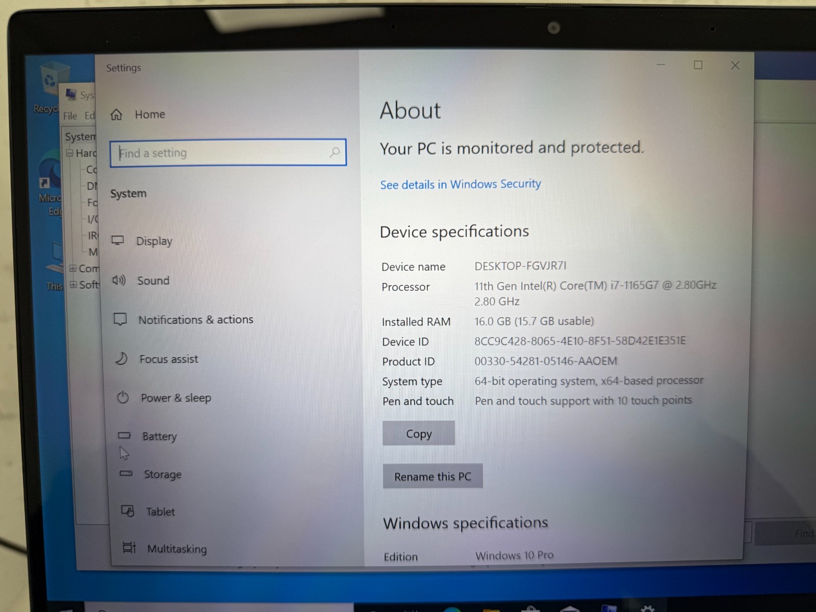This screenshot has width=816, height=612.
Task: Click the device name DESKTOP-FGVJR7I
Action: 520,266
